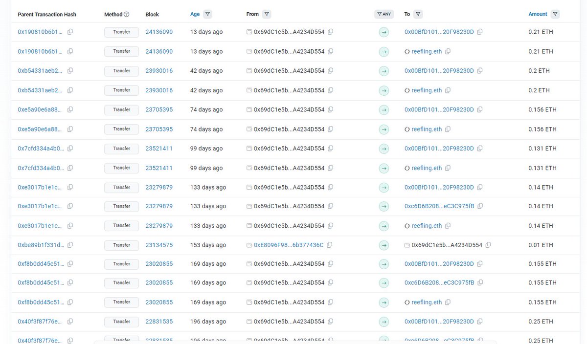Copy hash in 99-days row to 0x00BfD101...20F98230D

point(70,149)
